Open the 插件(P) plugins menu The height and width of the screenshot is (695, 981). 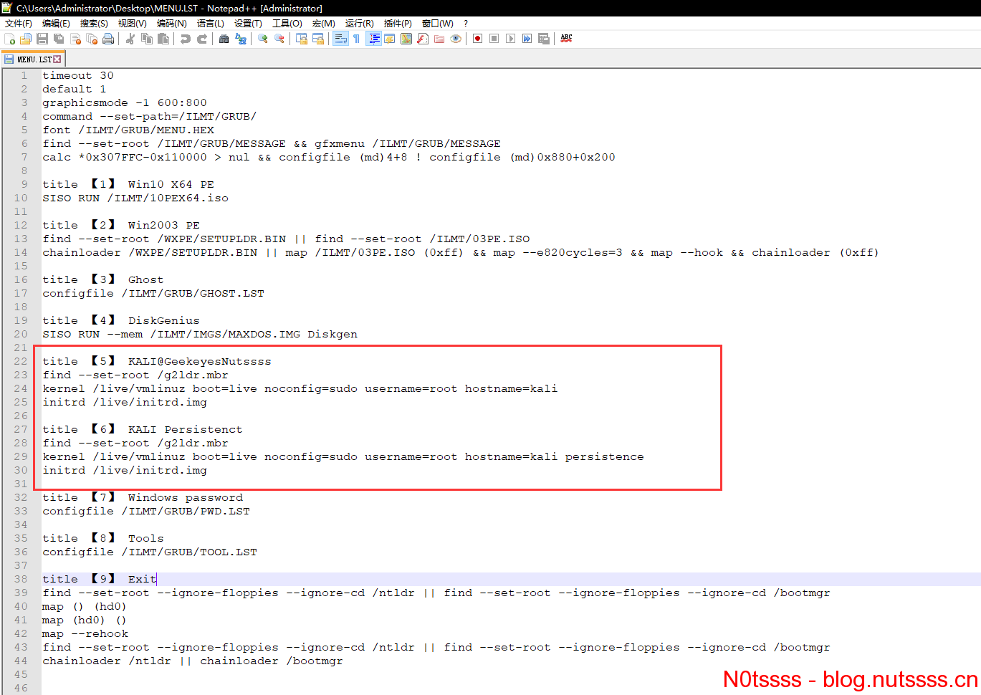point(398,24)
